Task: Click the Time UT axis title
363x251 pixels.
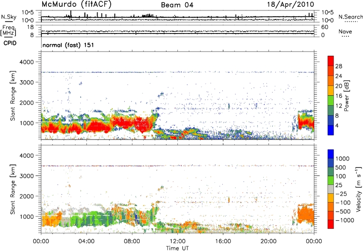Action: (x=177, y=248)
